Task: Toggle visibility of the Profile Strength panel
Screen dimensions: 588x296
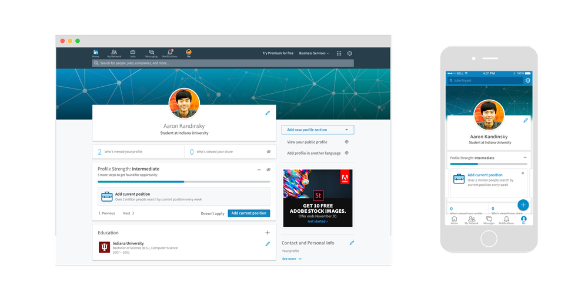Action: pos(269,169)
